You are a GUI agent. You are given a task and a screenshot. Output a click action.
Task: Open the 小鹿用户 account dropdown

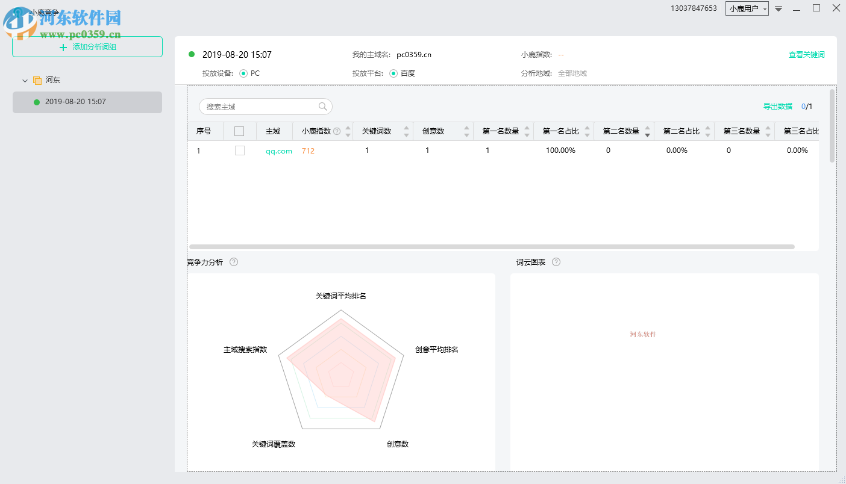click(x=747, y=8)
